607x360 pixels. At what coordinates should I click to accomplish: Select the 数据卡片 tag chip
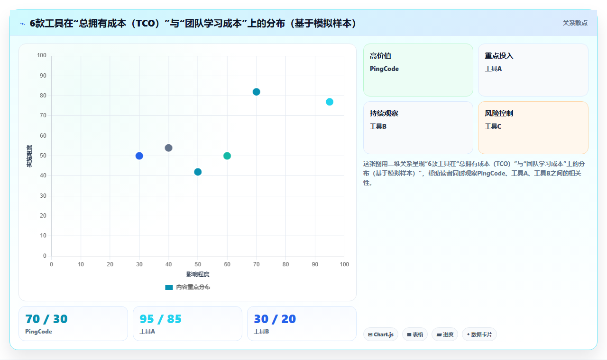click(479, 334)
